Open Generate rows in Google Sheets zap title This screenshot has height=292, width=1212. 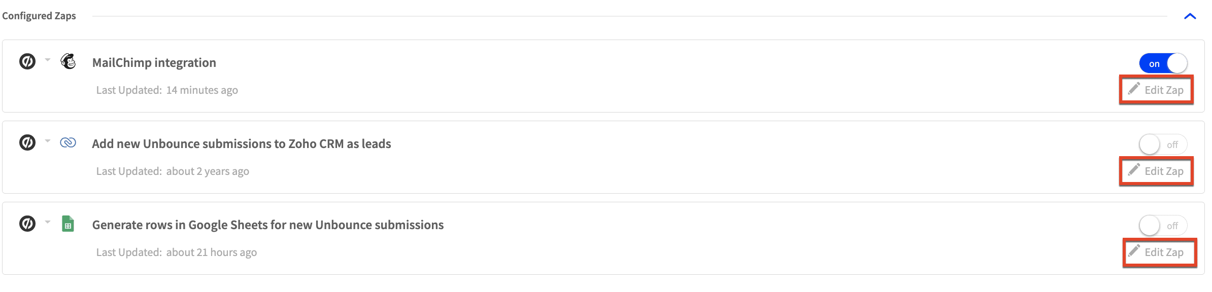[x=268, y=225]
